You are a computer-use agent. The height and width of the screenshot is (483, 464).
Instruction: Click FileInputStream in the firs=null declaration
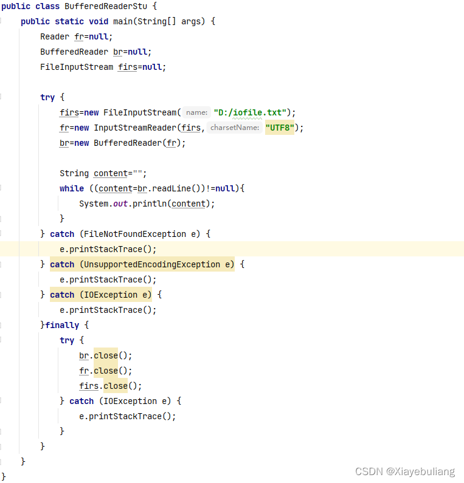(77, 67)
